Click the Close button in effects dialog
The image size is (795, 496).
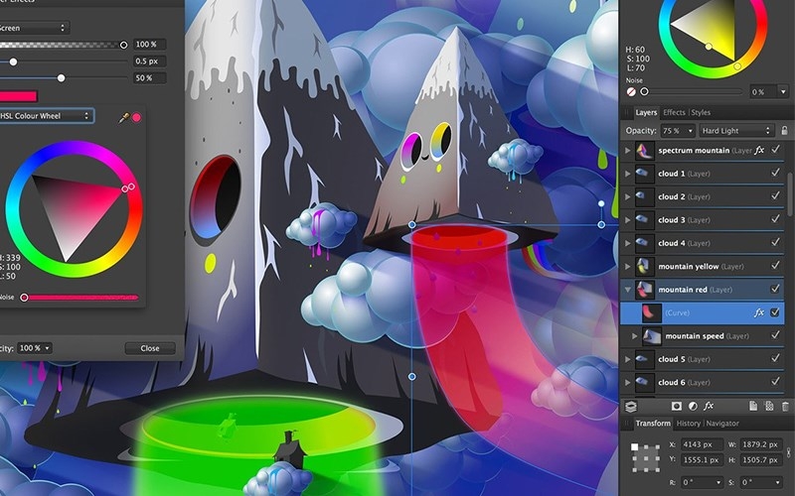[x=150, y=348]
